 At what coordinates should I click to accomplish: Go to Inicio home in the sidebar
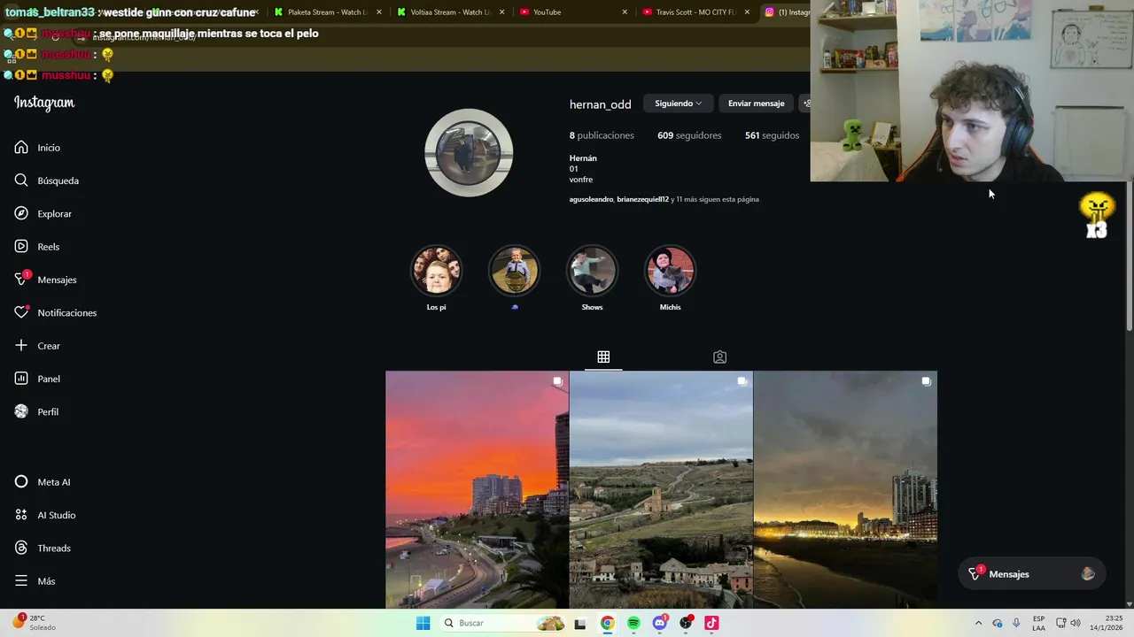pyautogui.click(x=37, y=148)
